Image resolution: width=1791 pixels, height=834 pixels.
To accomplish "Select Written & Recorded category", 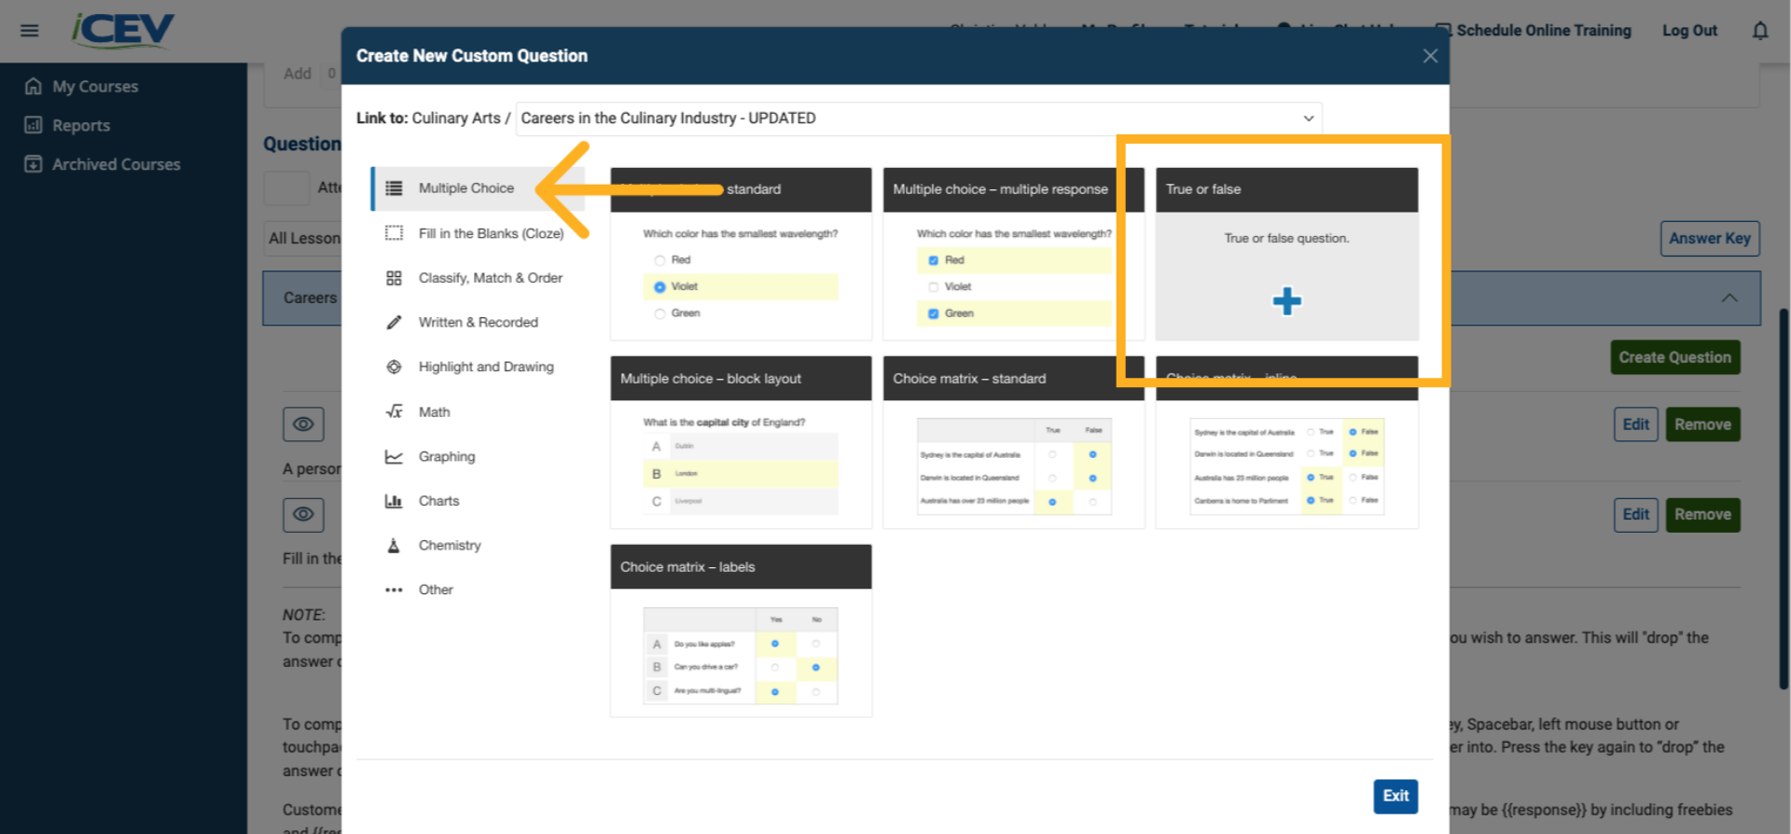I will [x=479, y=323].
